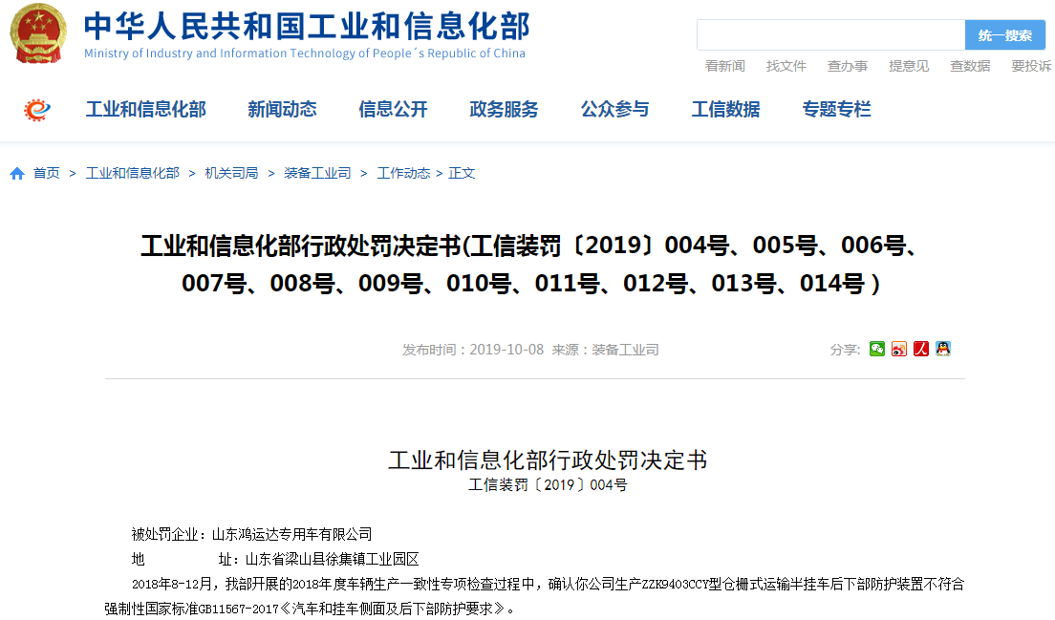Go to 机关司局 breadcrumb link
Viewport: 1055px width, 620px height.
pyautogui.click(x=231, y=174)
